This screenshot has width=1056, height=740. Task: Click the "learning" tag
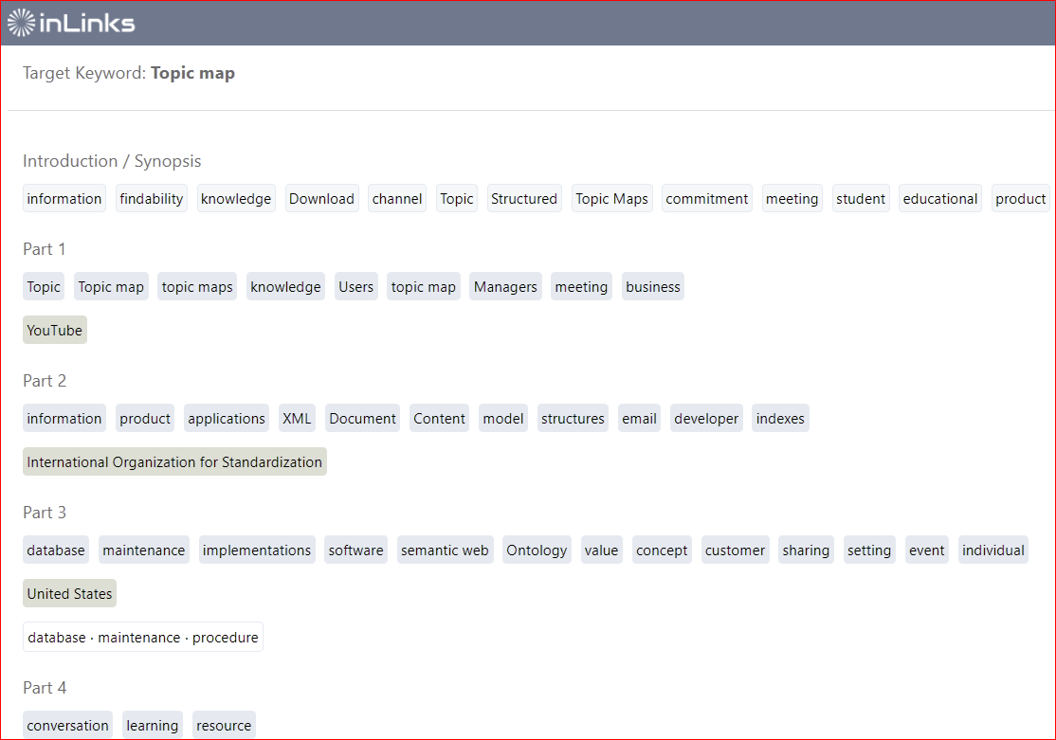coord(153,725)
